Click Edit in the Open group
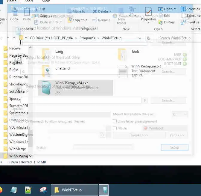 [x=165, y=16]
